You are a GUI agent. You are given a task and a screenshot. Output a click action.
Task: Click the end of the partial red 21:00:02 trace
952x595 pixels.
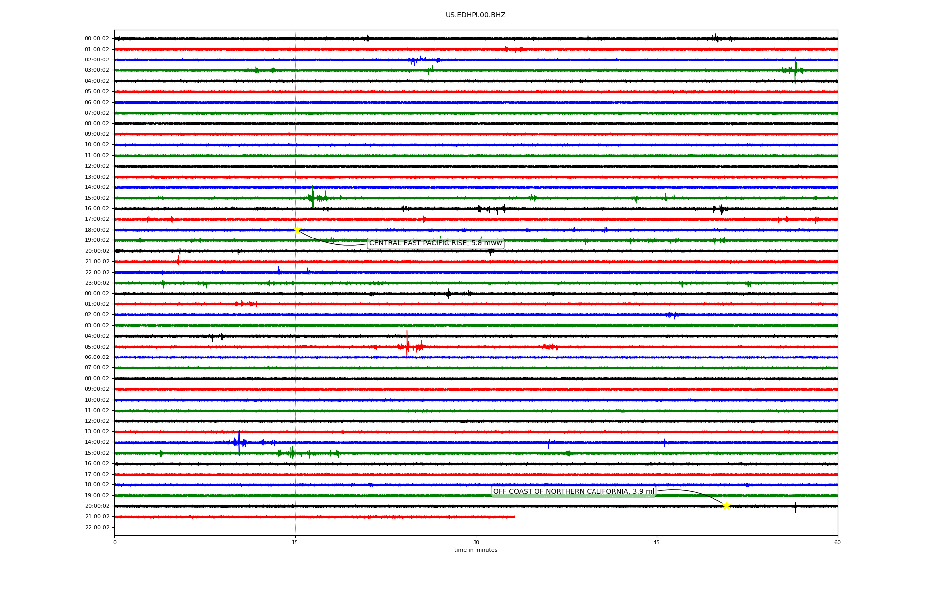coord(514,517)
